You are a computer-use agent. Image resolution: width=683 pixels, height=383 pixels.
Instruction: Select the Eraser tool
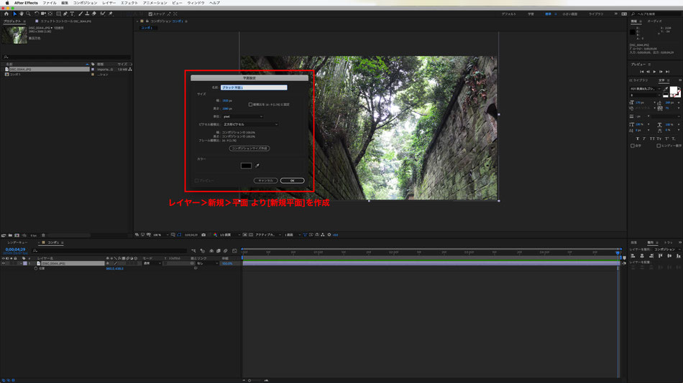point(94,14)
